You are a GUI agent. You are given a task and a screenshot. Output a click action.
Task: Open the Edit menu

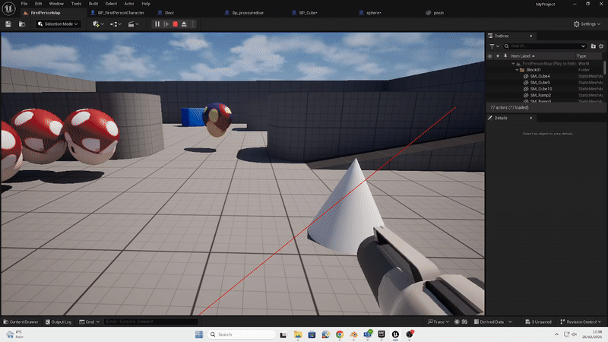(x=39, y=4)
